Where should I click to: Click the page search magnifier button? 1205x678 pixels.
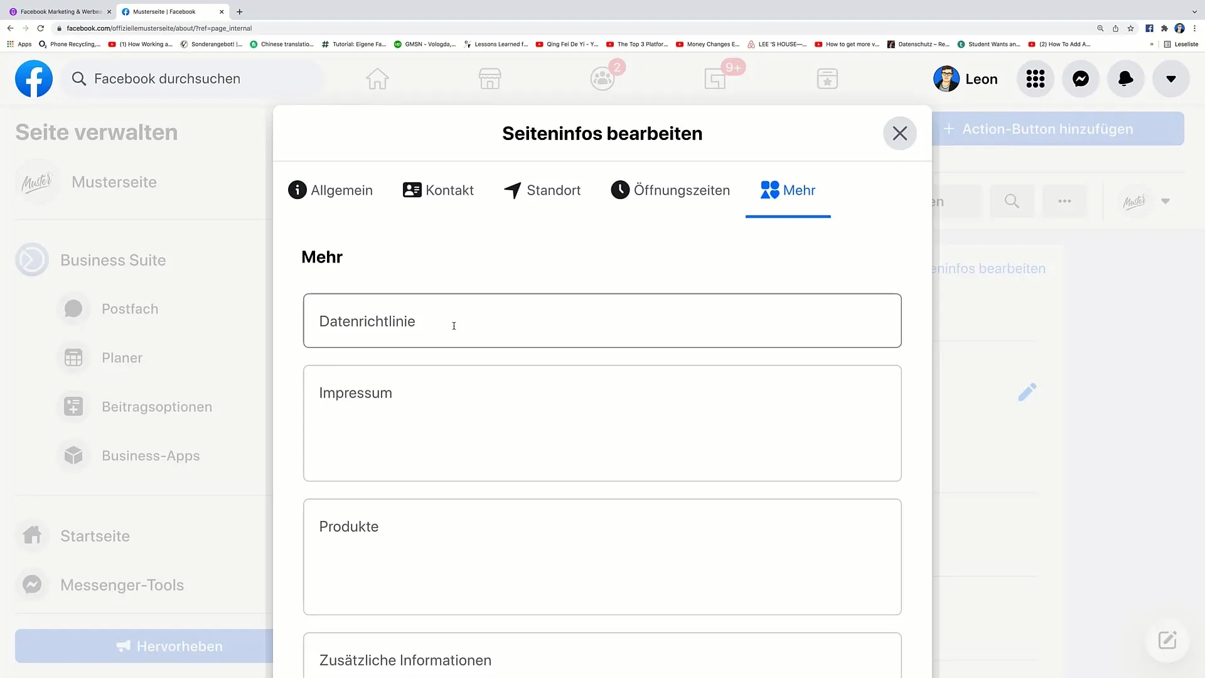[x=1012, y=202]
